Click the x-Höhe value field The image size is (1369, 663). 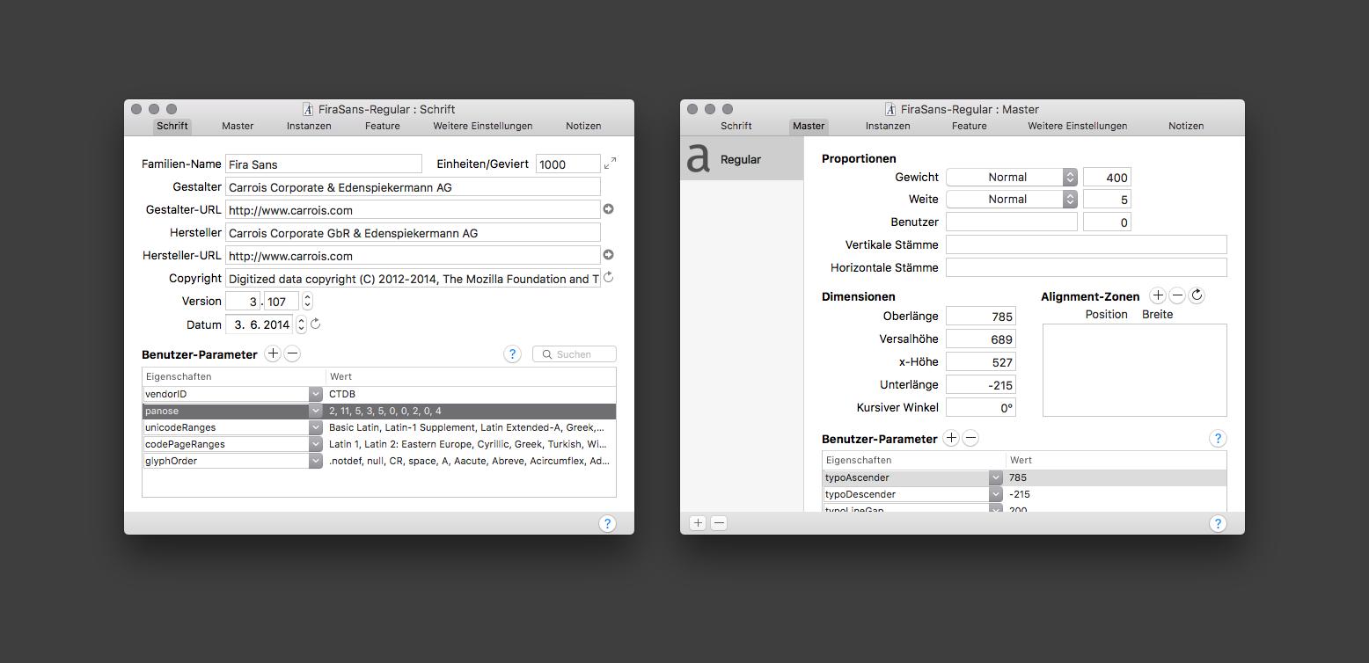(x=981, y=361)
